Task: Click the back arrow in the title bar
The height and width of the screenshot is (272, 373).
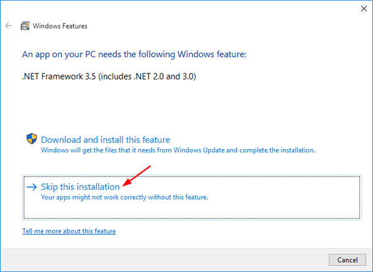Action: click(9, 26)
